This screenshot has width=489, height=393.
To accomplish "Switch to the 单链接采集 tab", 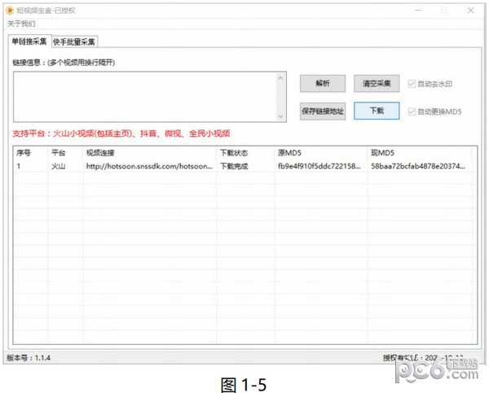I will point(29,41).
